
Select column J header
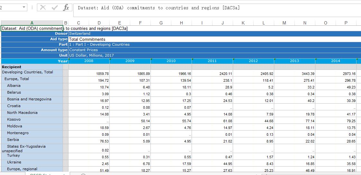coord(222,23)
